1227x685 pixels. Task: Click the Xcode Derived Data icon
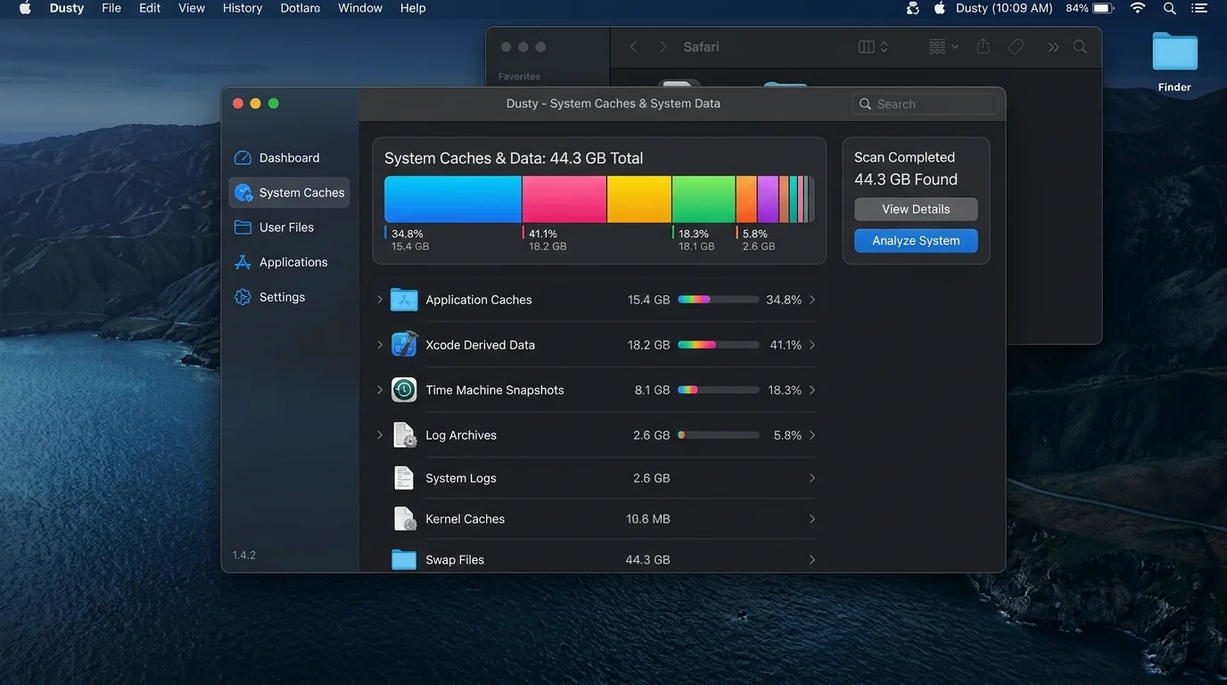[404, 344]
